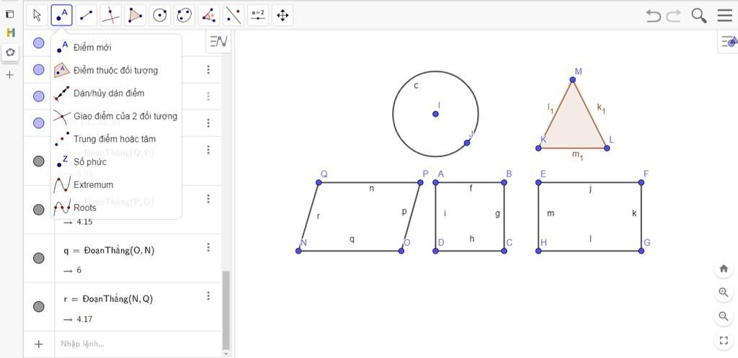This screenshot has height=358, width=738.
Task: Click vertex M of the triangle
Action: coord(572,79)
